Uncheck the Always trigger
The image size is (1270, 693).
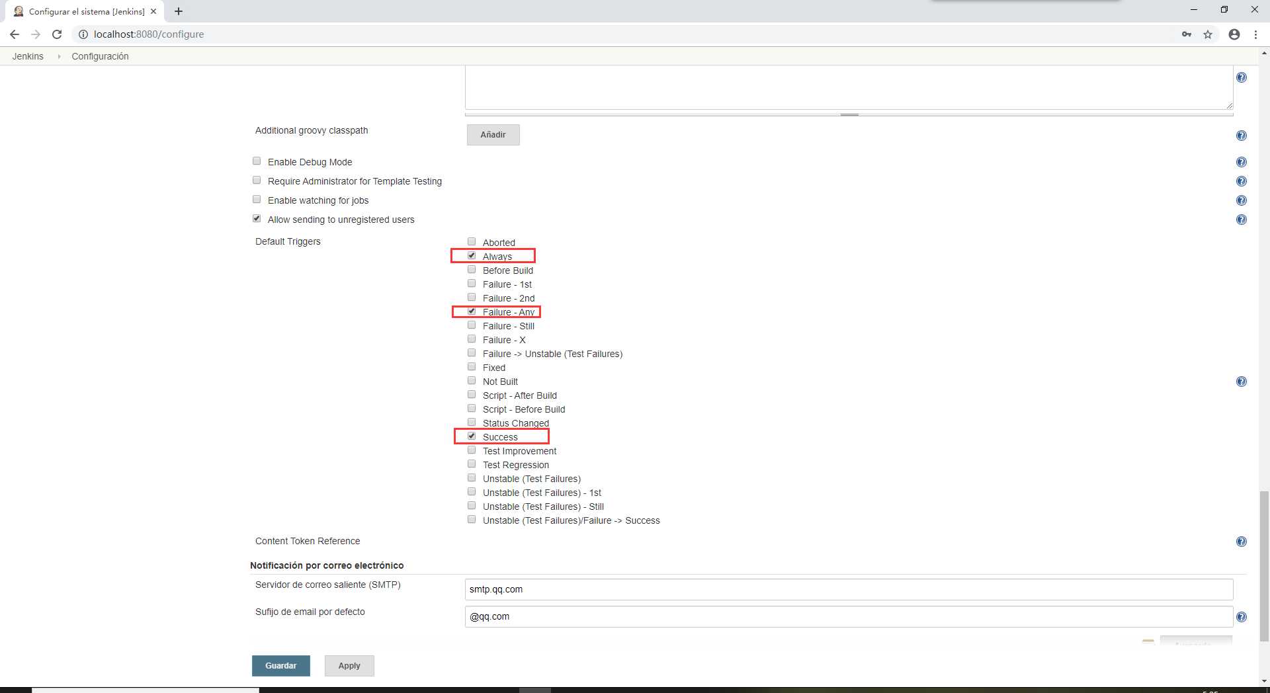click(x=472, y=255)
